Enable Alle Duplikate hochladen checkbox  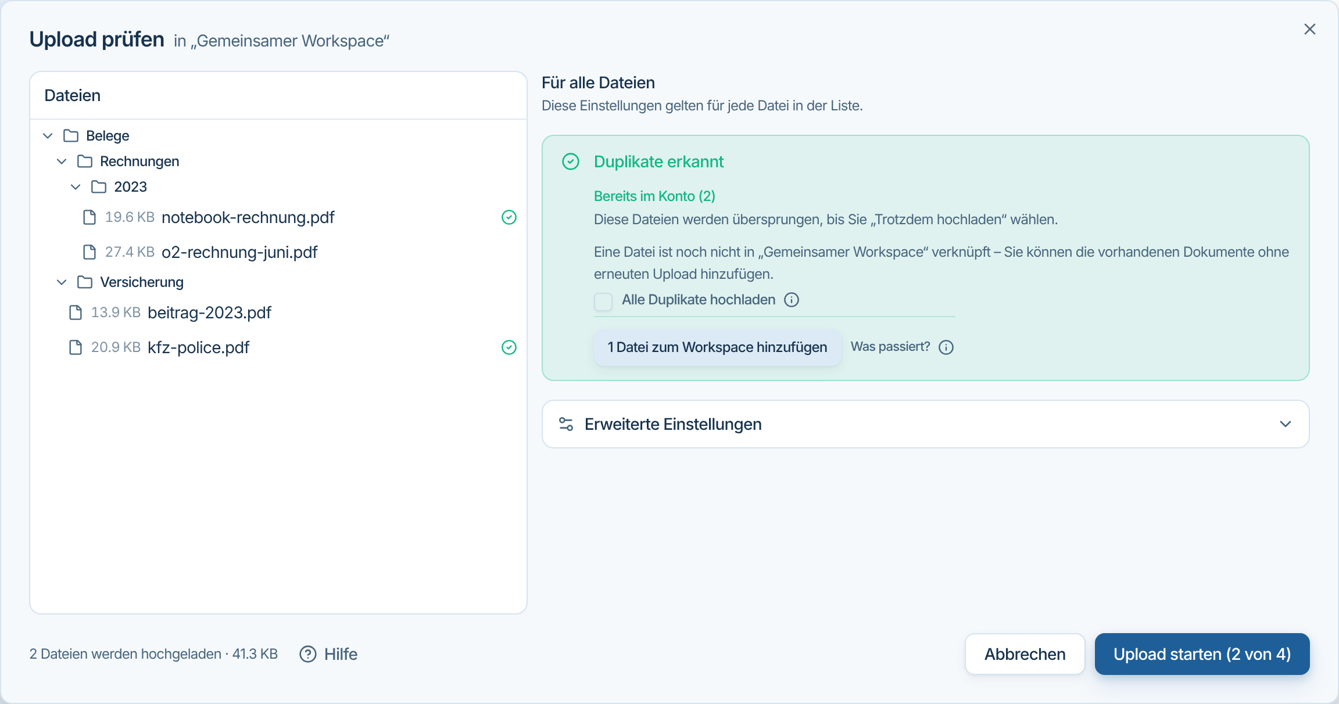point(603,301)
